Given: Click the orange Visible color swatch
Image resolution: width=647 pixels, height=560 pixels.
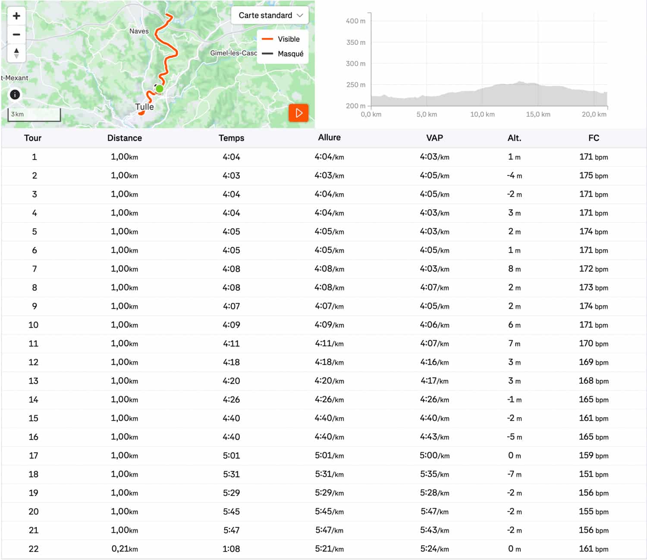Looking at the screenshot, I should [x=267, y=39].
